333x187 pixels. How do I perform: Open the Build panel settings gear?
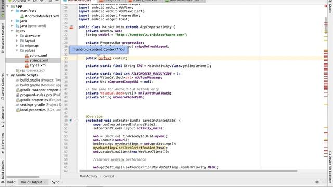(x=317, y=182)
